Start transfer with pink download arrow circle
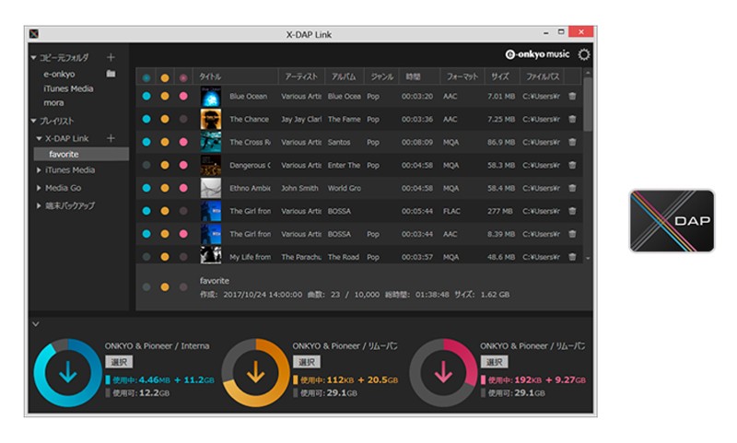737x443 pixels. pos(443,372)
